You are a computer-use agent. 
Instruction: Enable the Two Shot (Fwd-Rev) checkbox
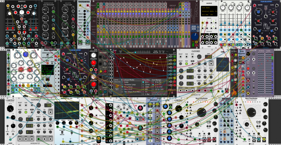point(123,92)
